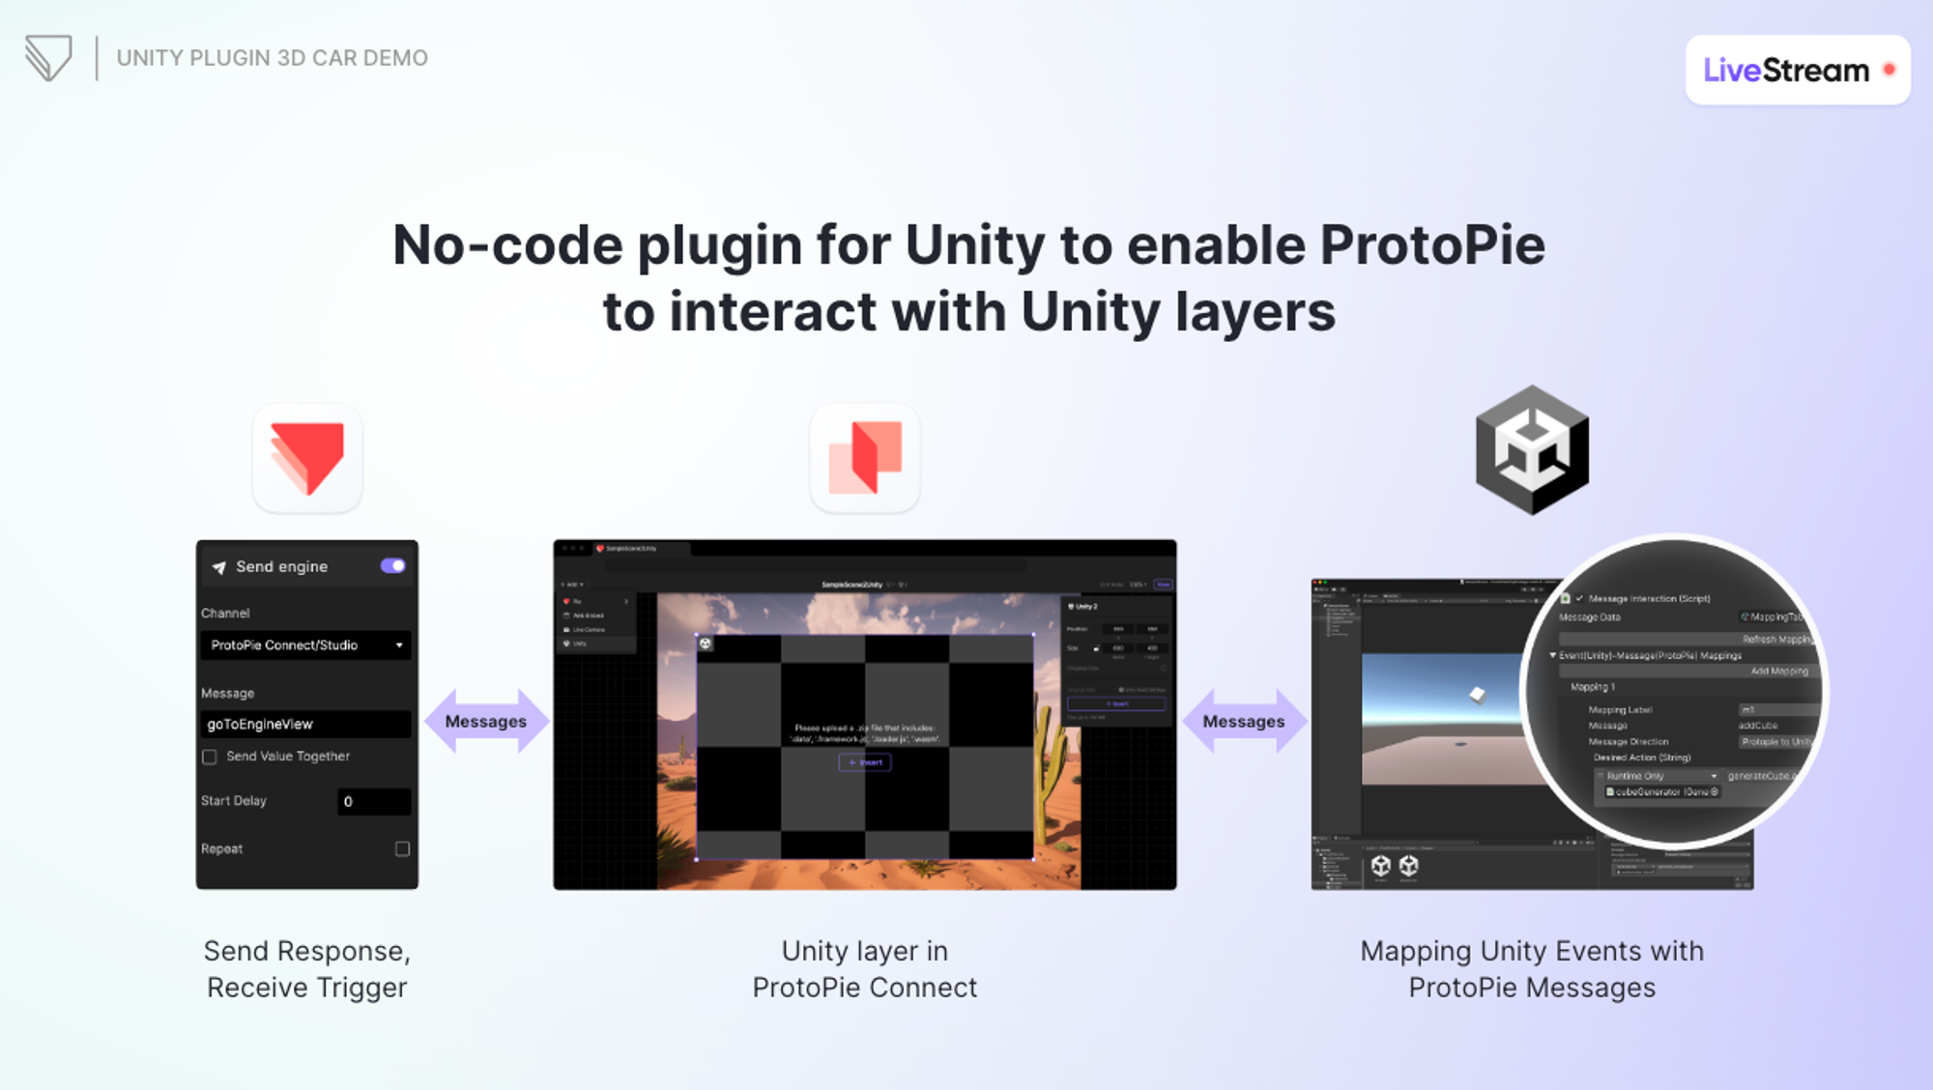Image resolution: width=1933 pixels, height=1090 pixels.
Task: Click the send message navigation arrow icon
Action: (220, 565)
